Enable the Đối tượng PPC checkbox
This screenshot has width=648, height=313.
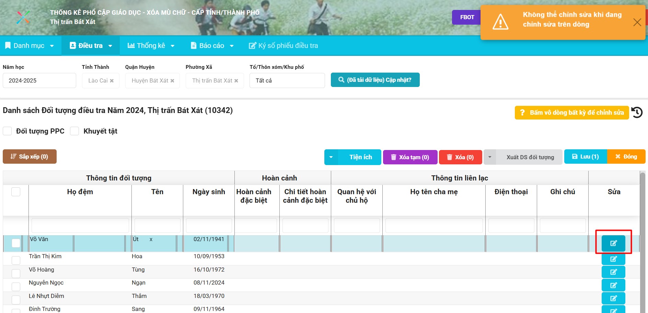click(8, 131)
